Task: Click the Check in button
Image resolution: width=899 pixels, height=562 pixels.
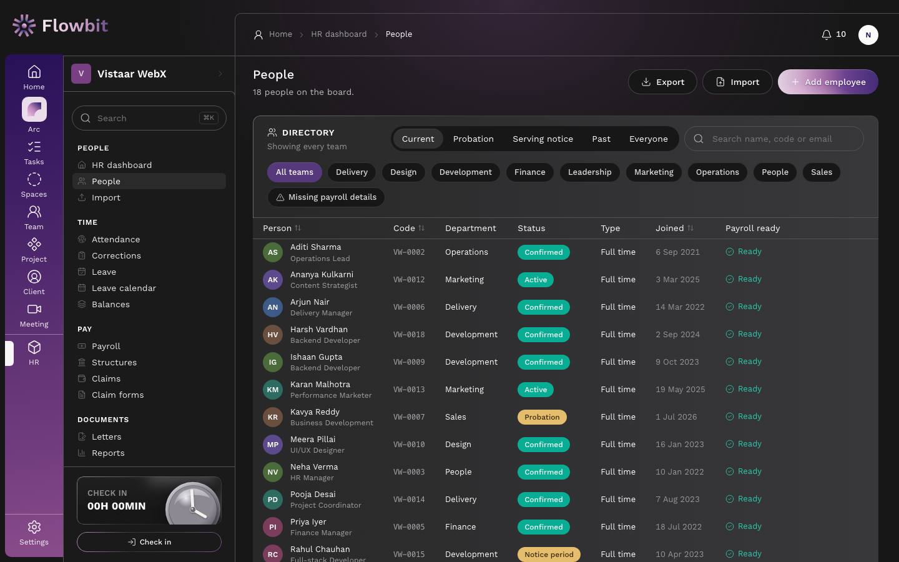Action: 149,542
